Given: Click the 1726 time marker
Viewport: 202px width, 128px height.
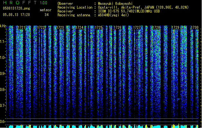Looking at the screenshot, I should coord(118,28).
